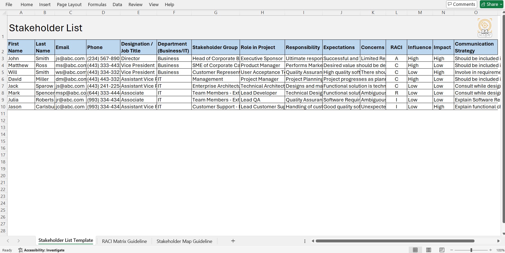
Task: Select the Lead QA cell
Action: pos(262,100)
